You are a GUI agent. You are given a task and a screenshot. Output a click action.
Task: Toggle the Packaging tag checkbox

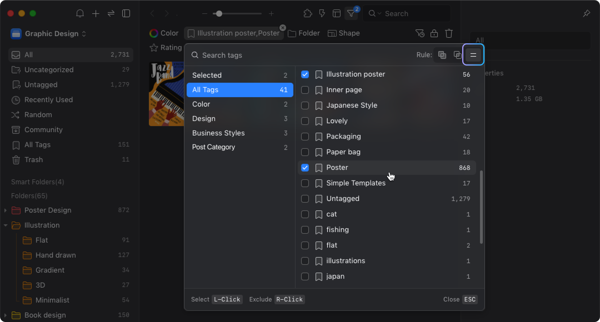click(305, 136)
